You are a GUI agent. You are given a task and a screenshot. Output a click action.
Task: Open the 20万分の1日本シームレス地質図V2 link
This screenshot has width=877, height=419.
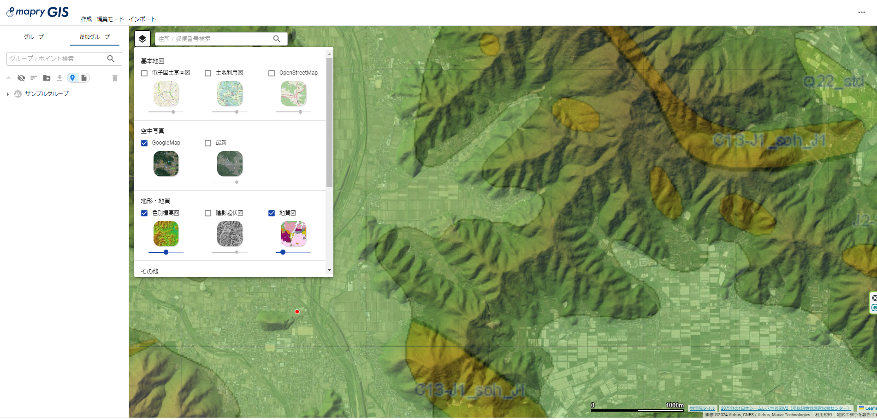click(x=785, y=408)
